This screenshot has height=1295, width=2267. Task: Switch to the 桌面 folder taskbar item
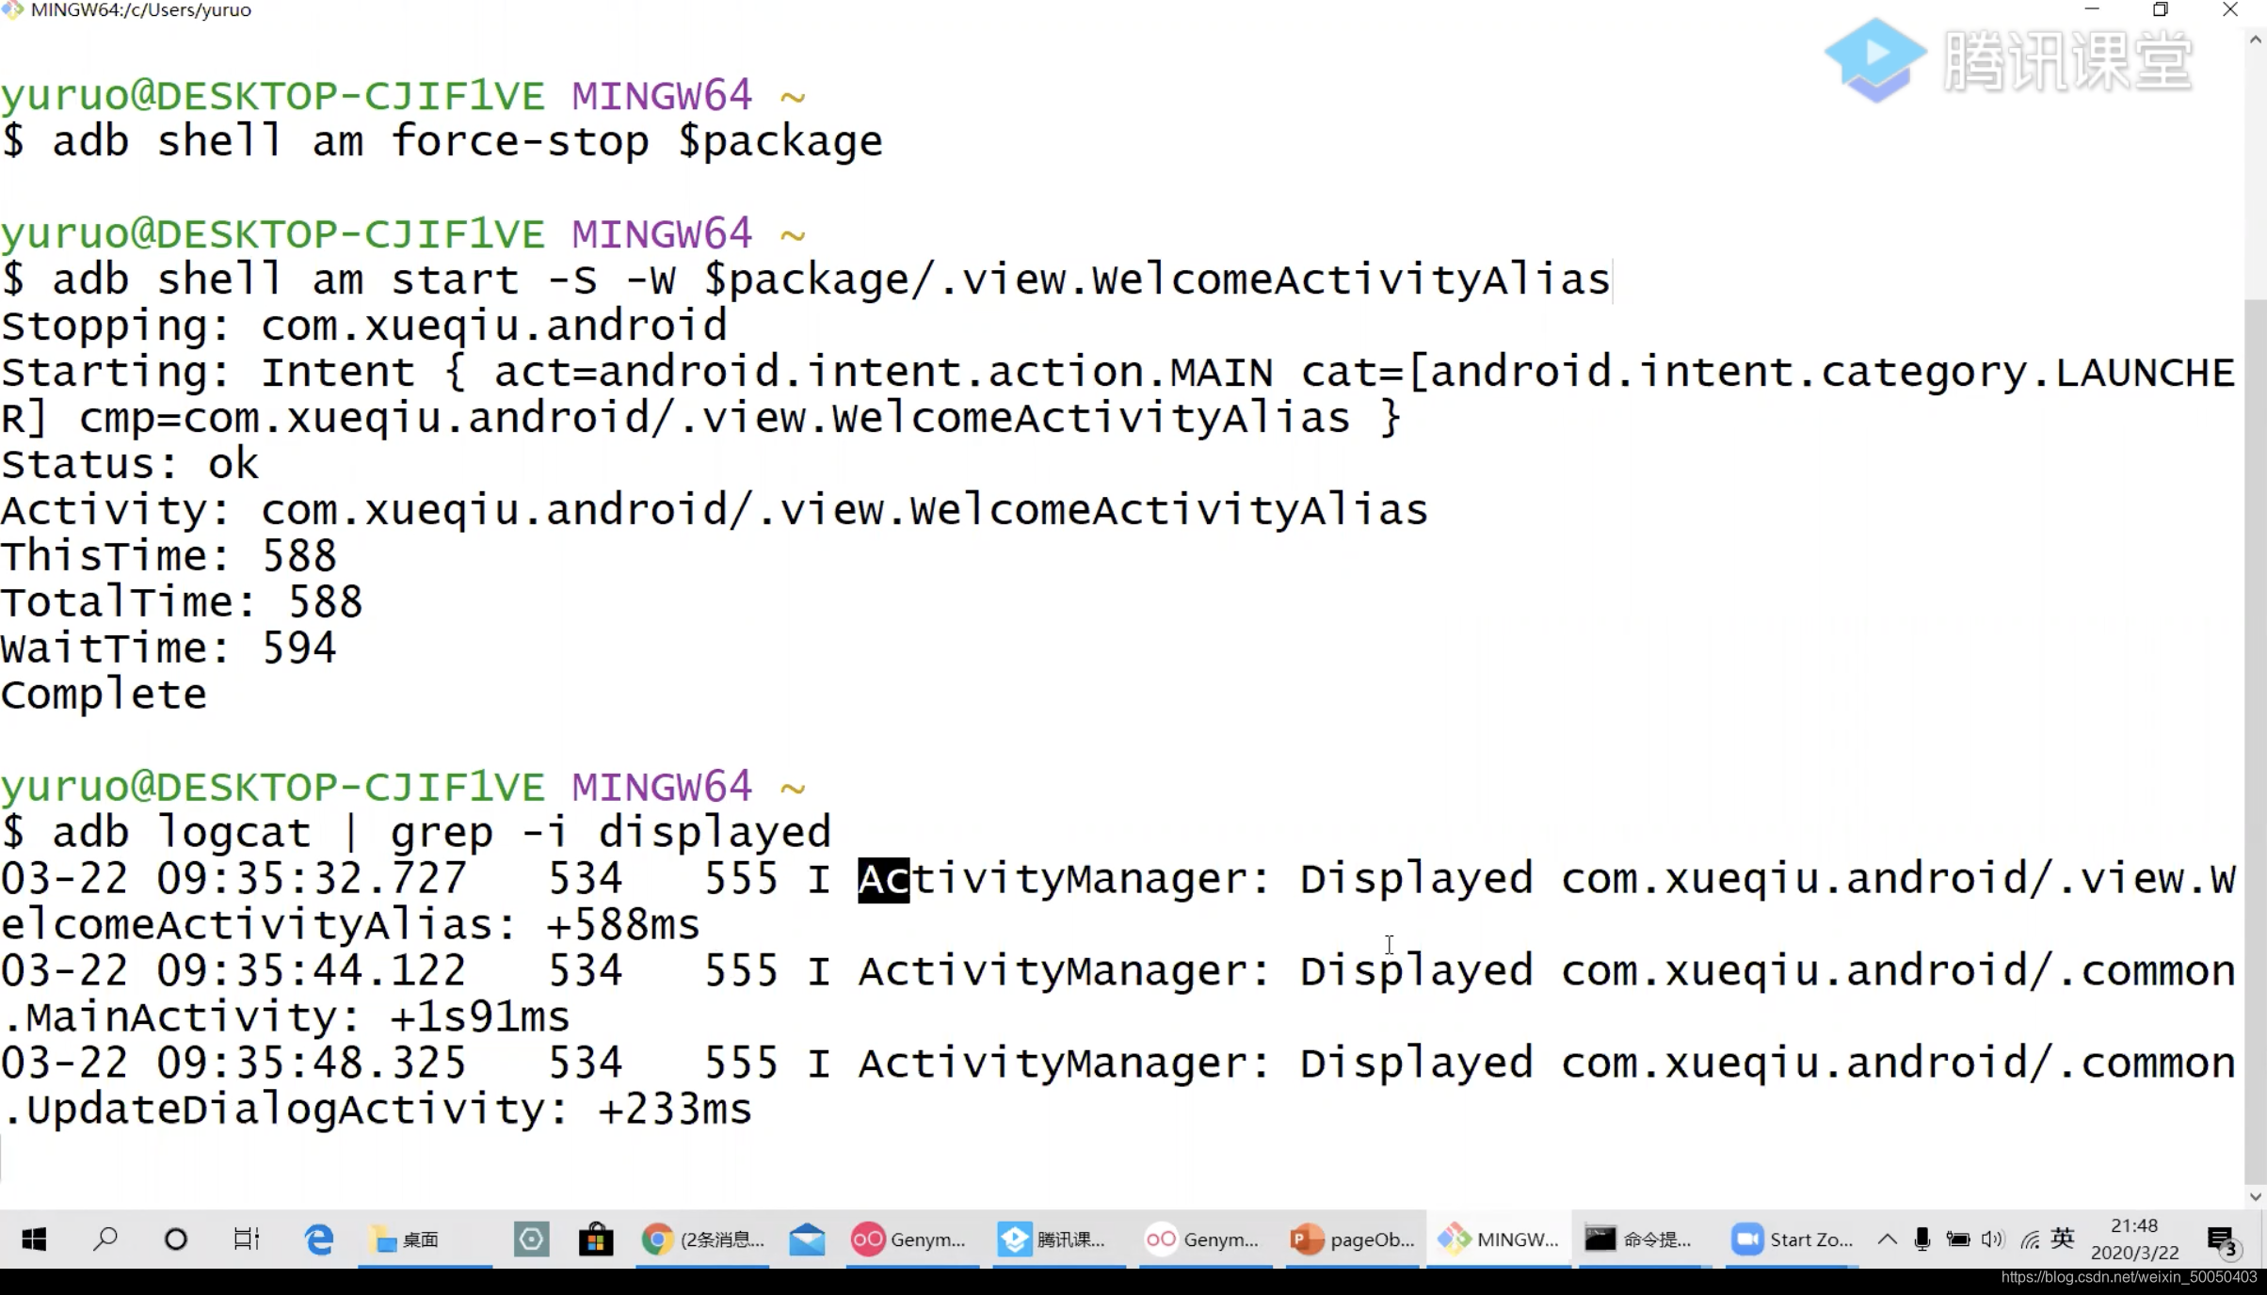(407, 1239)
